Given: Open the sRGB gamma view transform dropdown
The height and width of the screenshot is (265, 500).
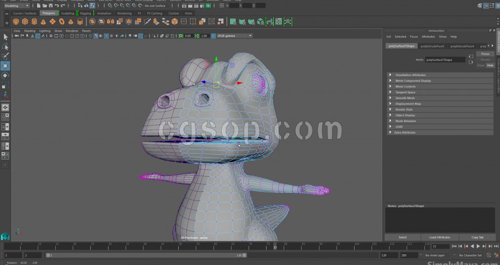Looking at the screenshot, I should 235,36.
